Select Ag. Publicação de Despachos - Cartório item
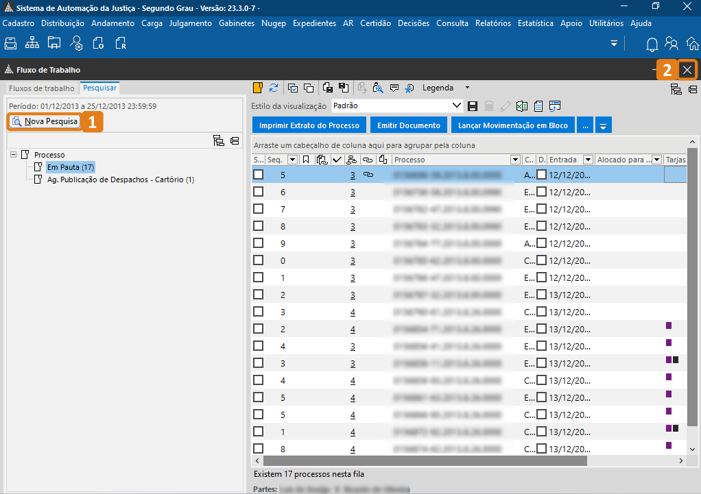Image resolution: width=701 pixels, height=494 pixels. click(x=121, y=180)
